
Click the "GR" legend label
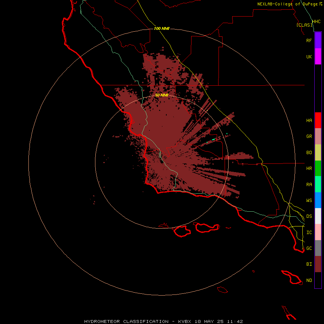(309, 136)
